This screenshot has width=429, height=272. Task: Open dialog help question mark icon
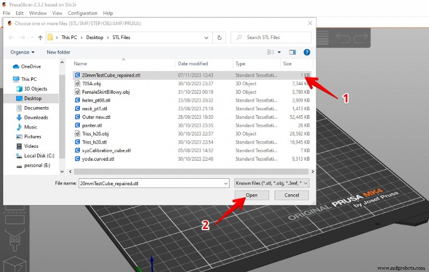tap(307, 52)
